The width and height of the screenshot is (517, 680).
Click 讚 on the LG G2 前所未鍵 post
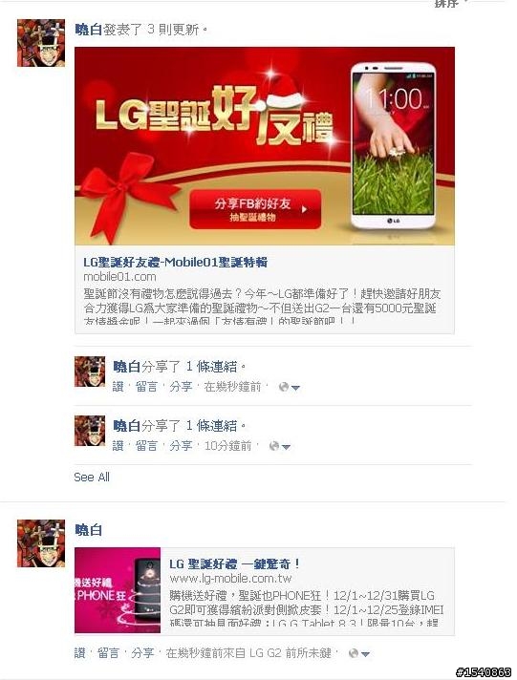click(x=80, y=652)
